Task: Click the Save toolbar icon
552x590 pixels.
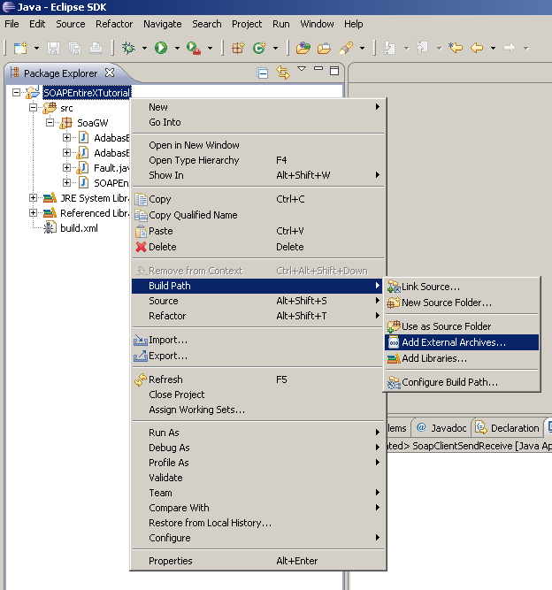Action: [x=53, y=48]
